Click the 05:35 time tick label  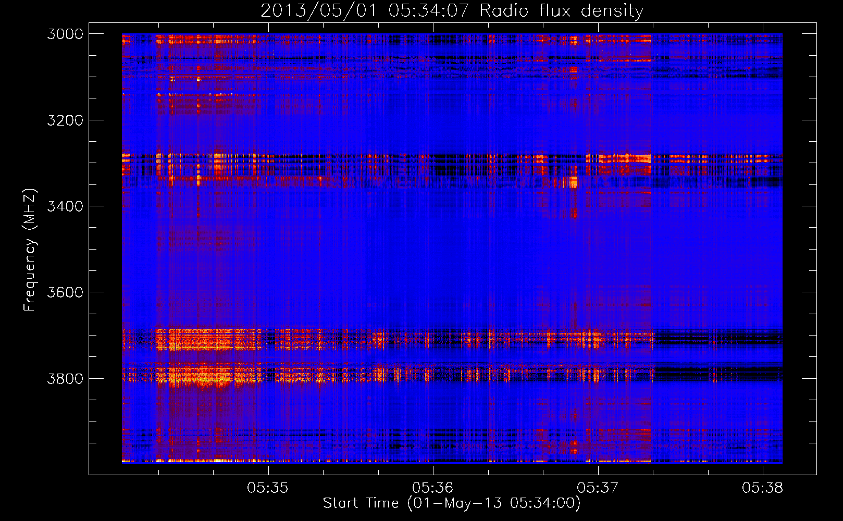(x=268, y=488)
